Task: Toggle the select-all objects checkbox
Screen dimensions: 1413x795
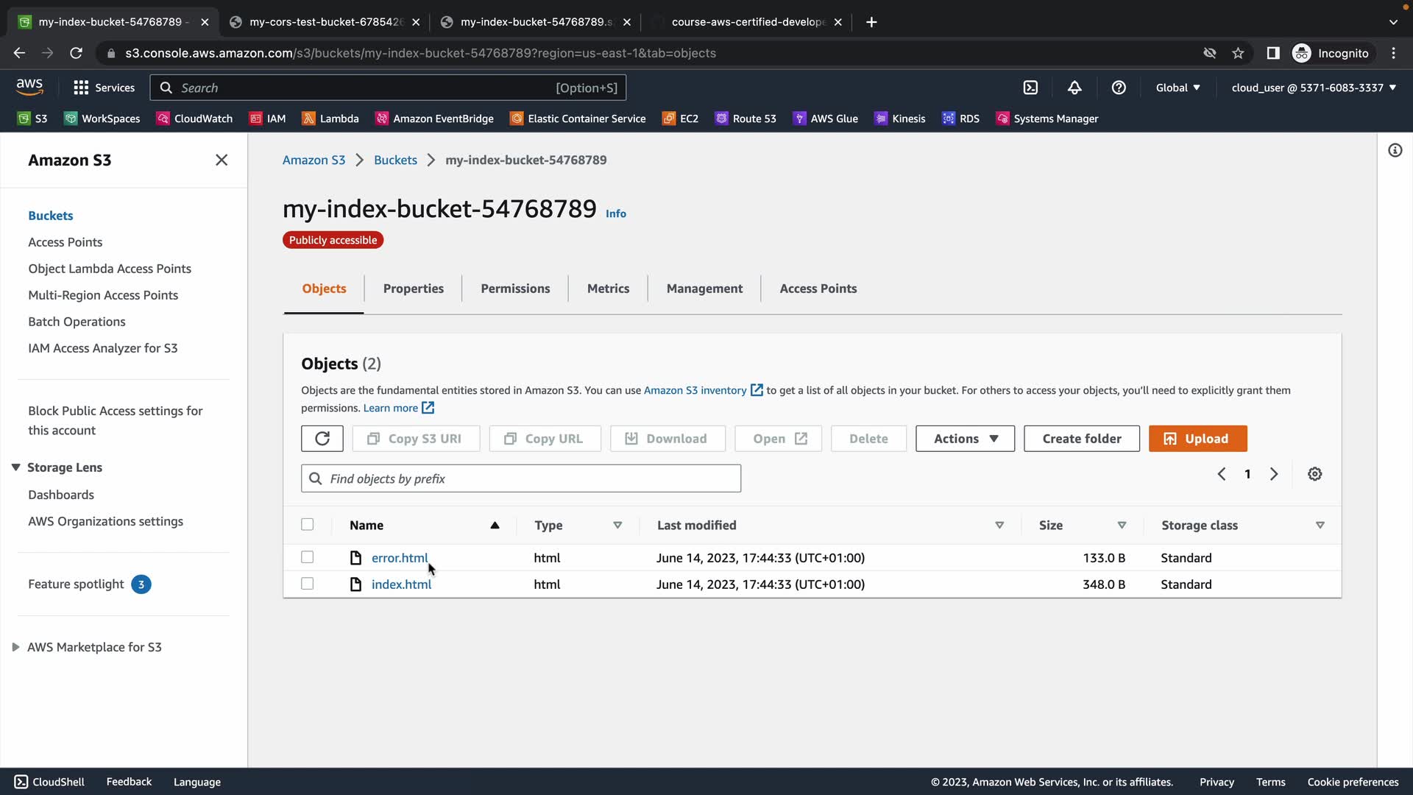Action: (308, 525)
